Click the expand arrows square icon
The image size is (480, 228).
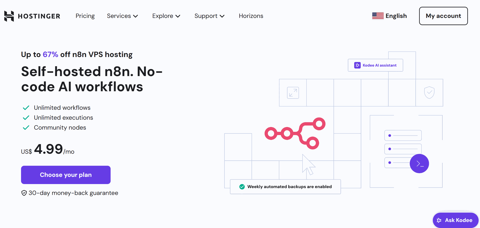[293, 93]
